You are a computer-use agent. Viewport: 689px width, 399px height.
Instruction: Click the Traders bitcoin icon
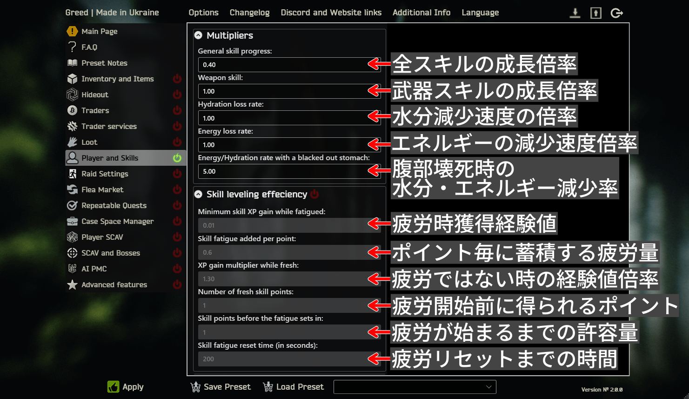[x=72, y=110]
